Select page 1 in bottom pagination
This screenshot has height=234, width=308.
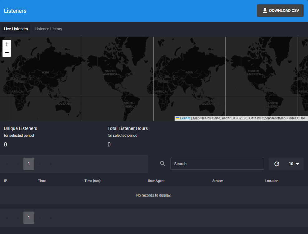pyautogui.click(x=29, y=218)
